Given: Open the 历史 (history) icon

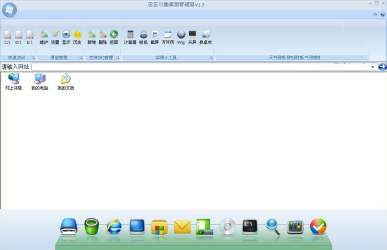Looking at the screenshot, I should coord(77,37).
